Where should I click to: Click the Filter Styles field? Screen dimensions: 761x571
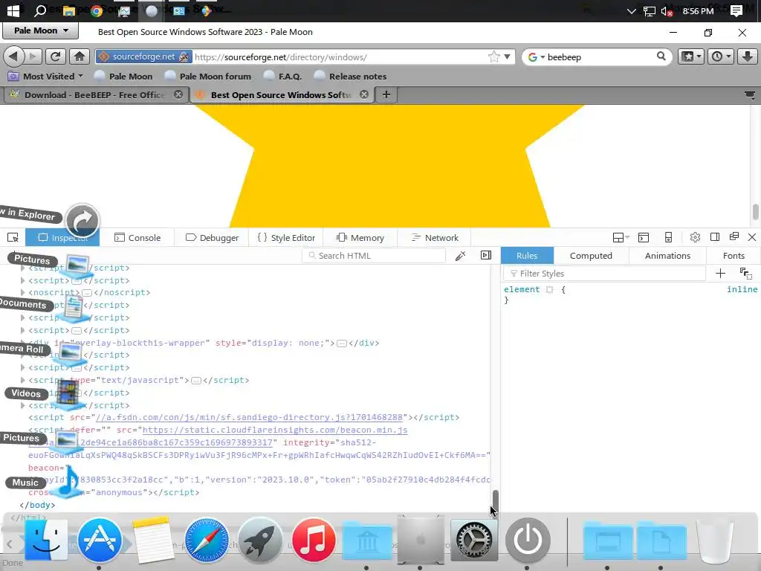(604, 274)
